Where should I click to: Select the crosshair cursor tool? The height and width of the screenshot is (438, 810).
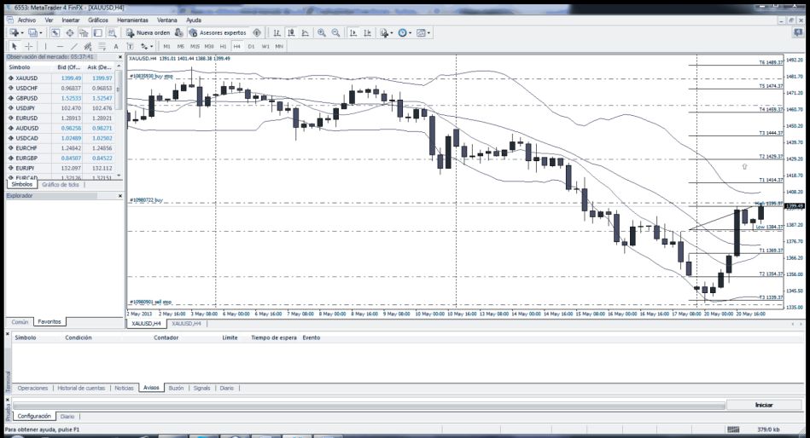click(28, 46)
